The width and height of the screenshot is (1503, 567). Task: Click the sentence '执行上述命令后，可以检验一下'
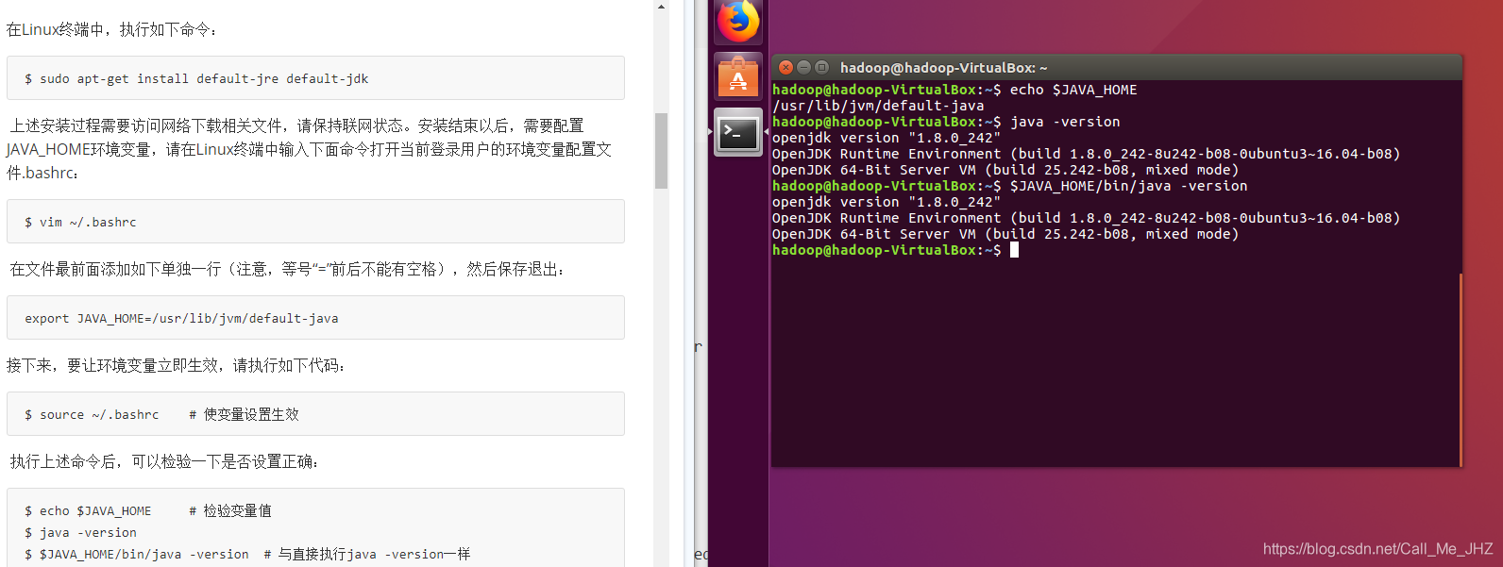coord(164,461)
